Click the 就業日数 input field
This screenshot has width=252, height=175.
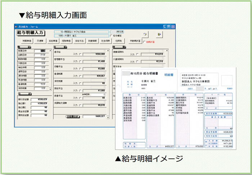(x=39, y=51)
